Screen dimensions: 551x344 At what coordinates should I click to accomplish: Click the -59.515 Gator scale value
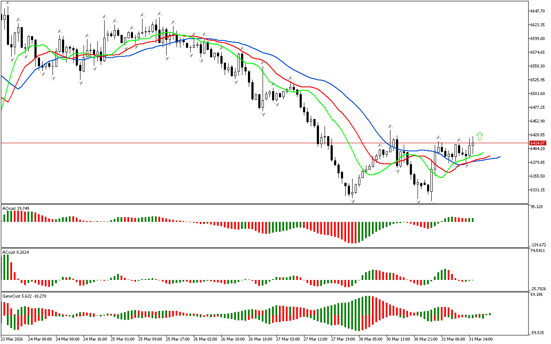pos(538,332)
